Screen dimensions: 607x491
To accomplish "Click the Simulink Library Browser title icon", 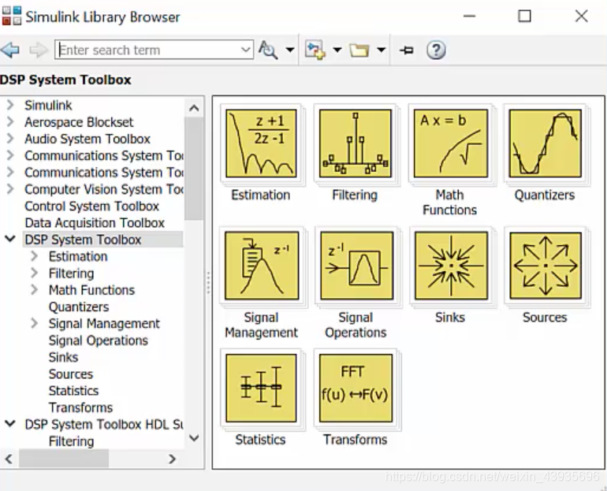I will tap(12, 17).
